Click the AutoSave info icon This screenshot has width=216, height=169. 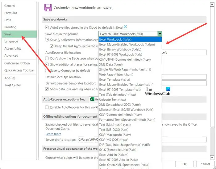125,27
